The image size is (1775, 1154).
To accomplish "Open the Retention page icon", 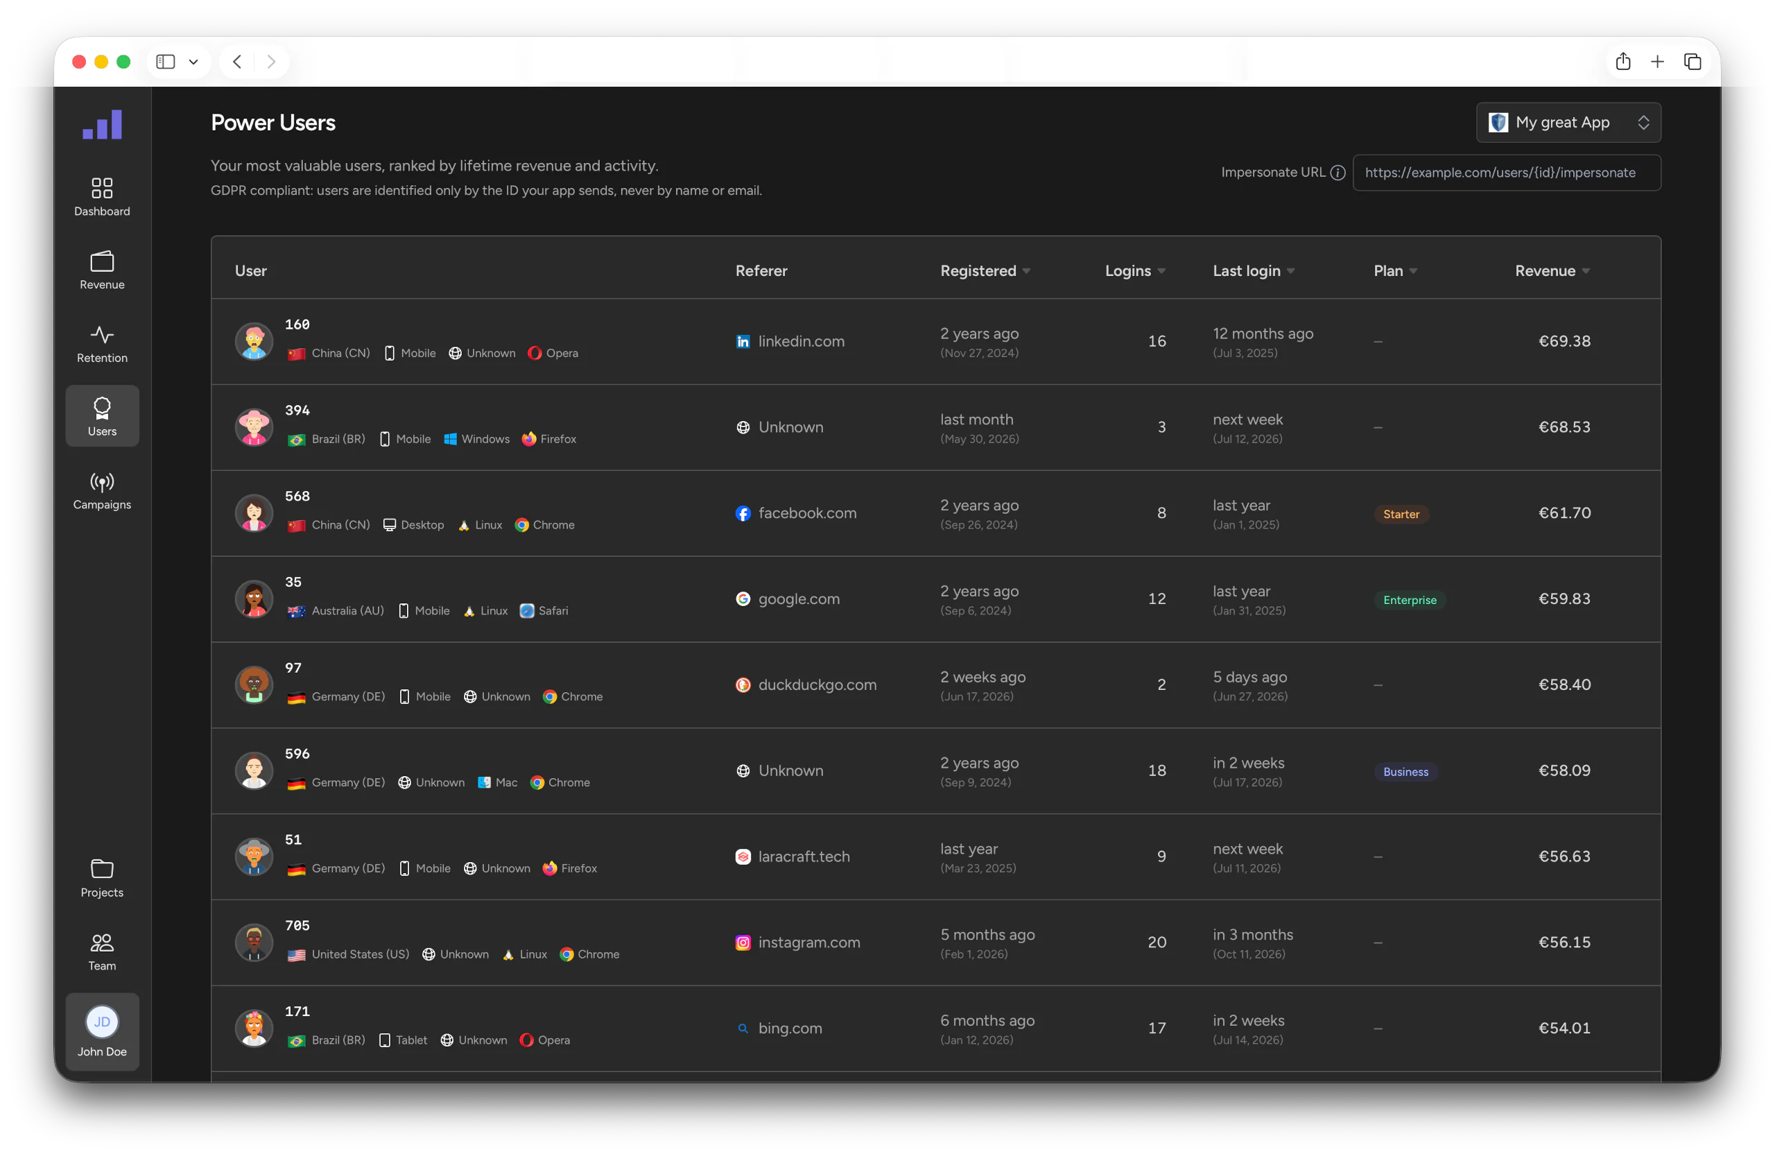I will 102,334.
